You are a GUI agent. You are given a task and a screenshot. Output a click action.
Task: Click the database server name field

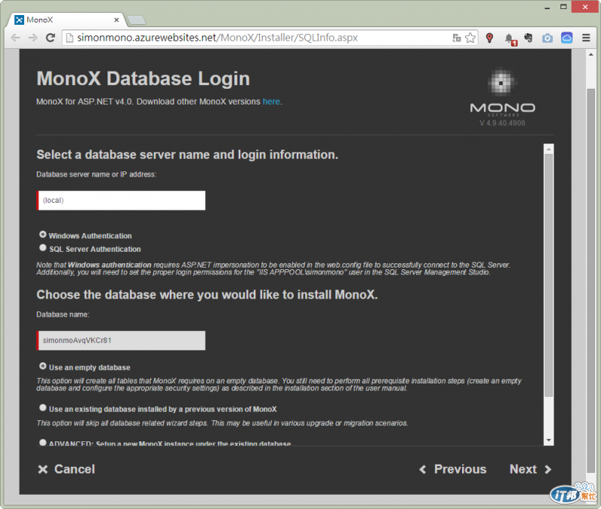point(121,201)
